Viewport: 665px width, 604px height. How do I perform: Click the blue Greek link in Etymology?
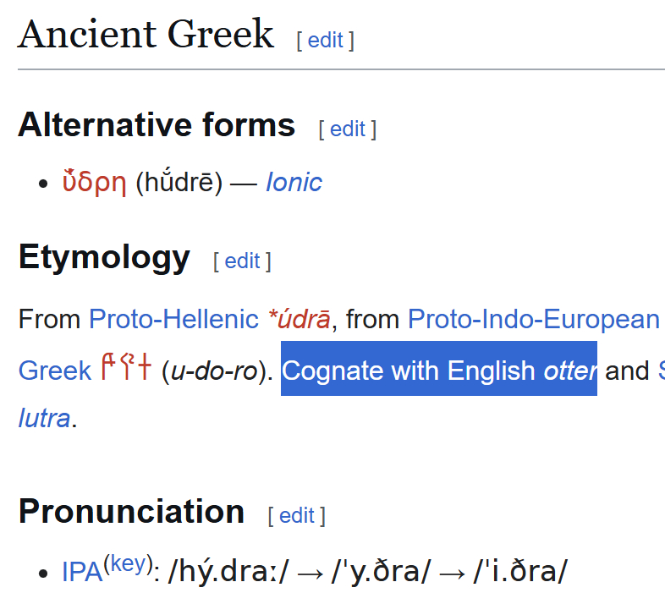(x=55, y=371)
